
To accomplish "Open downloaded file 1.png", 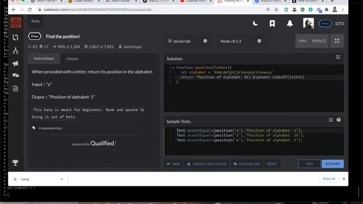I will (24, 179).
